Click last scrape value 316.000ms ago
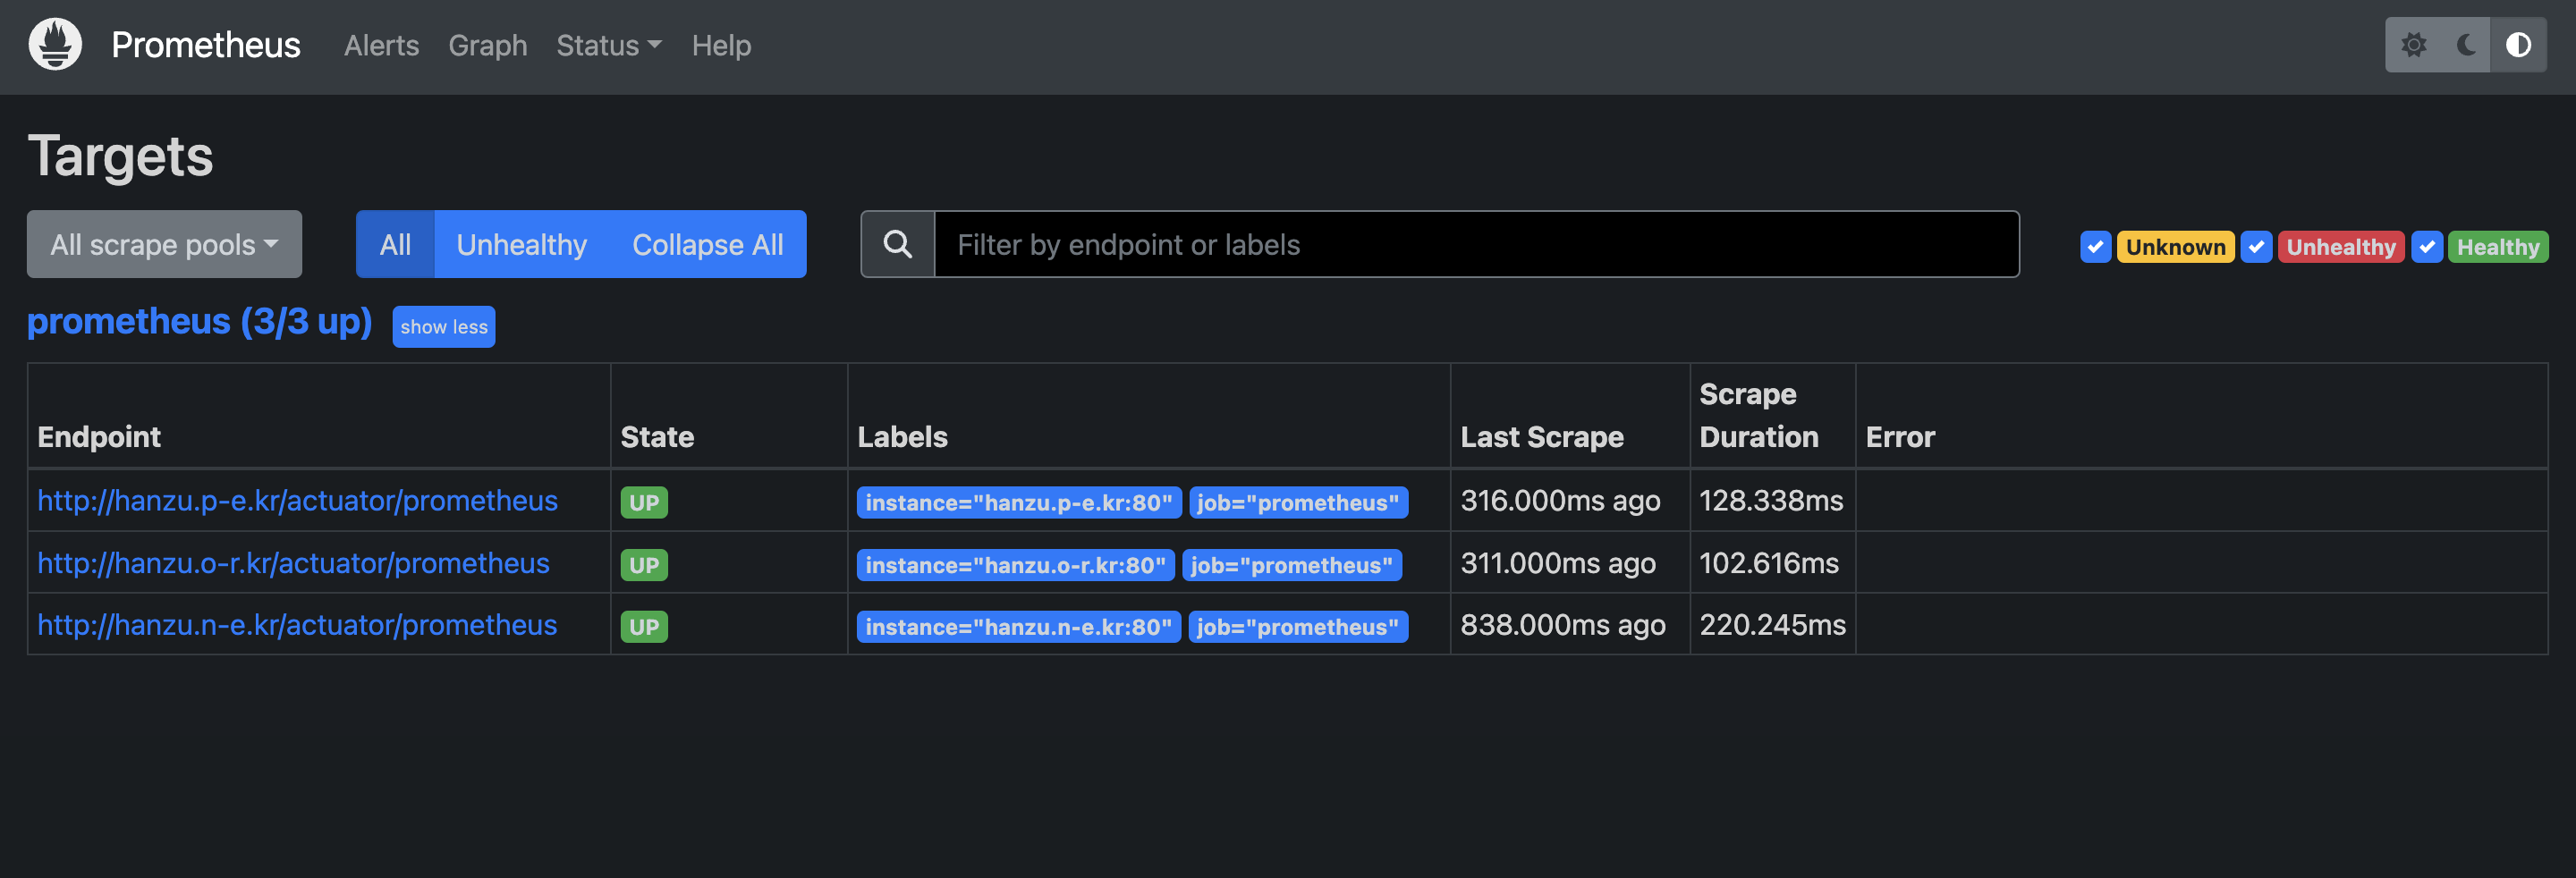This screenshot has width=2576, height=878. click(1560, 501)
